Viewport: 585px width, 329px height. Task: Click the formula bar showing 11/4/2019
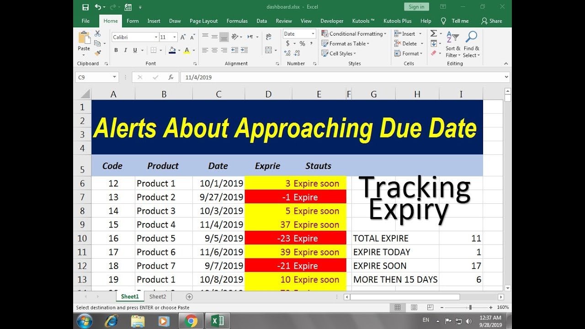(x=345, y=78)
